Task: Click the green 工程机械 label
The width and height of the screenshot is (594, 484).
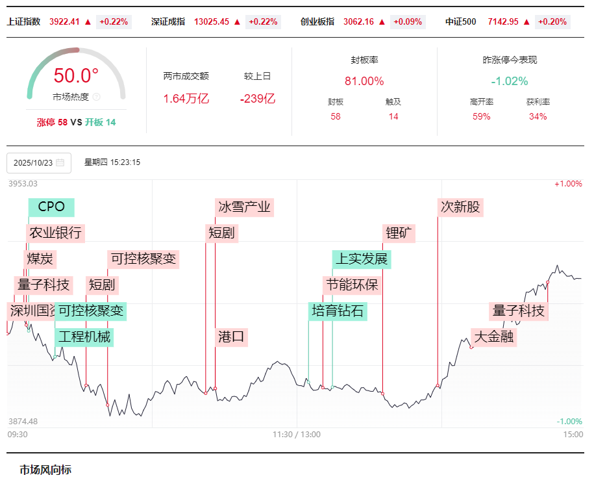Action: click(84, 337)
